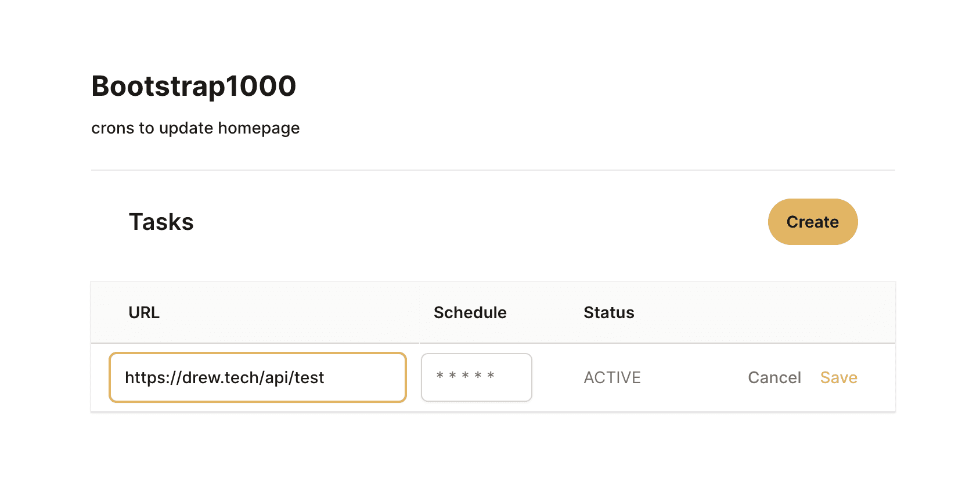Click the word test in the URL

(309, 378)
